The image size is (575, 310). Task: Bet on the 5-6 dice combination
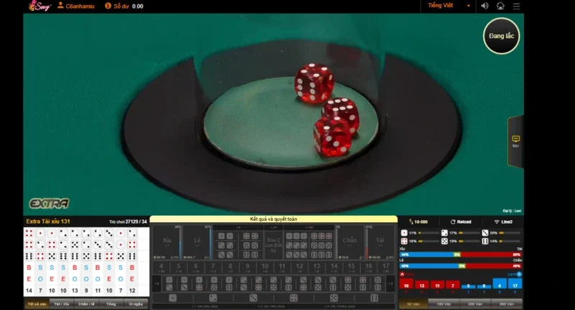tap(378, 283)
